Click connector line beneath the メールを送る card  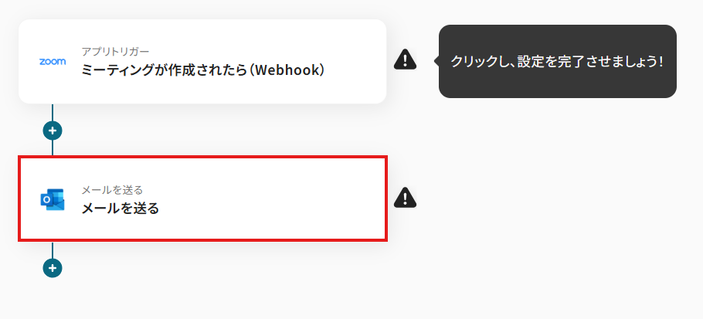53,250
